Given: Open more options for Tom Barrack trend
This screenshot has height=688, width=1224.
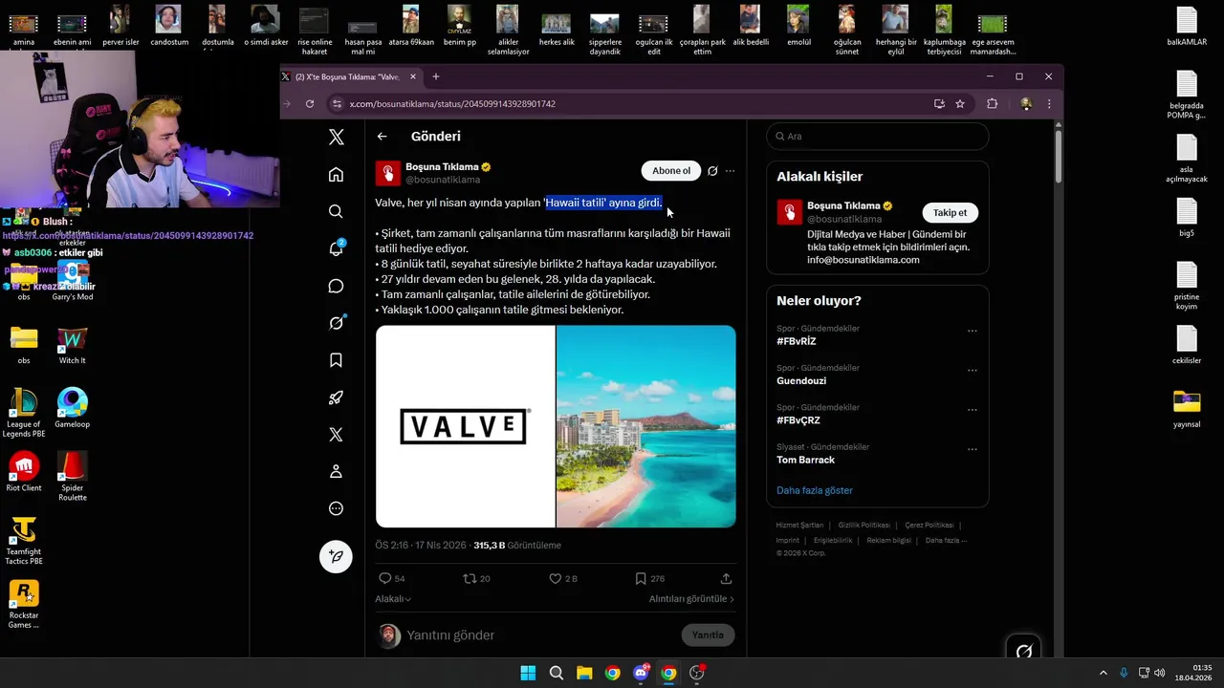Looking at the screenshot, I should pyautogui.click(x=973, y=449).
